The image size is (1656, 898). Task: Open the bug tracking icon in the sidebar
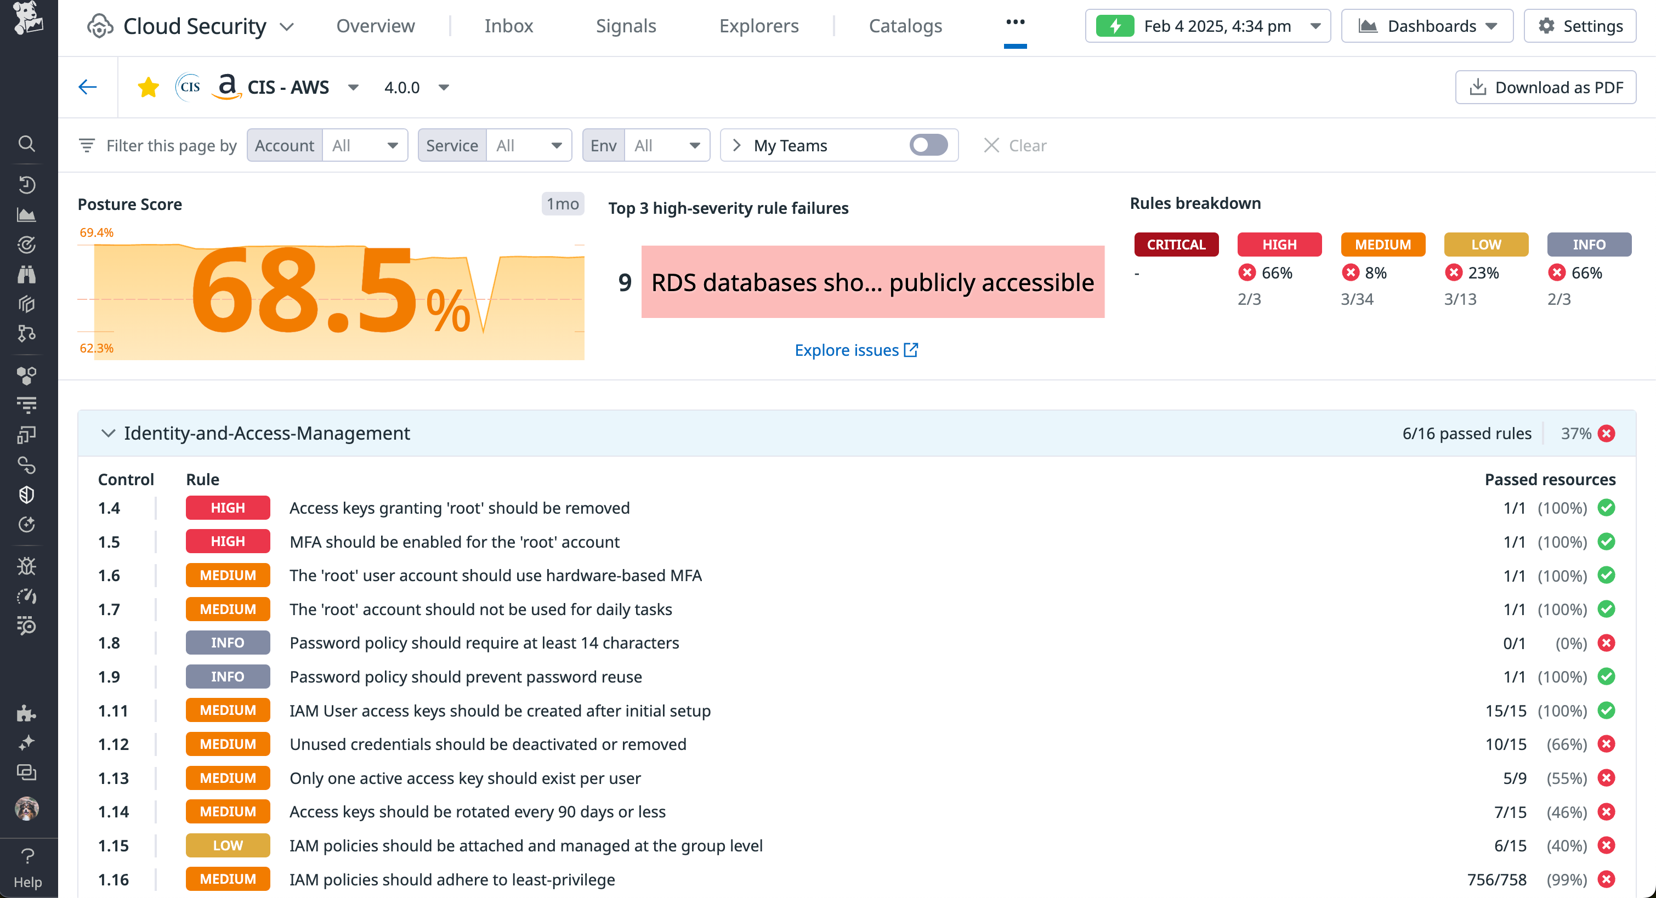click(26, 566)
